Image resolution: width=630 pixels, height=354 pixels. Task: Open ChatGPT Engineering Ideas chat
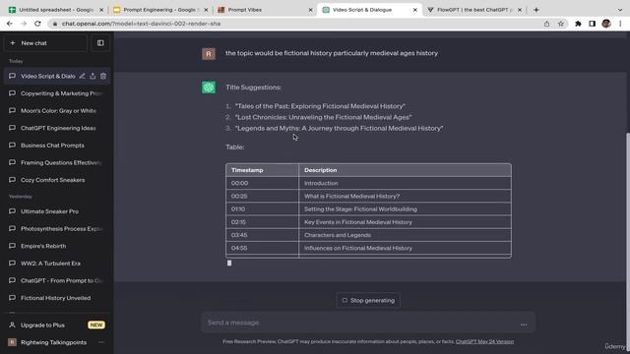[57, 128]
